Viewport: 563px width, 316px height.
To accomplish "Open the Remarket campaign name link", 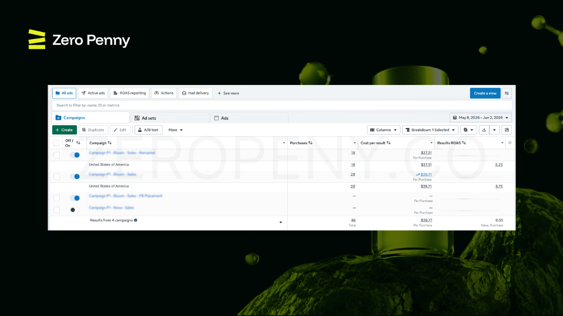I will pyautogui.click(x=122, y=153).
